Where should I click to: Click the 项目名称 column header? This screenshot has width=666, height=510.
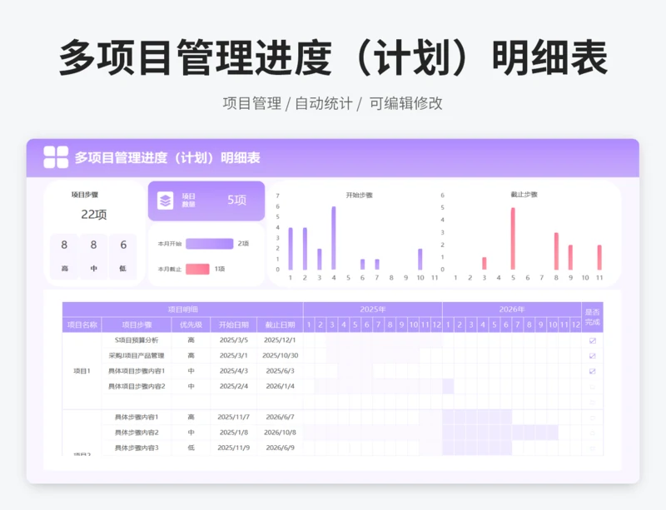coord(82,324)
